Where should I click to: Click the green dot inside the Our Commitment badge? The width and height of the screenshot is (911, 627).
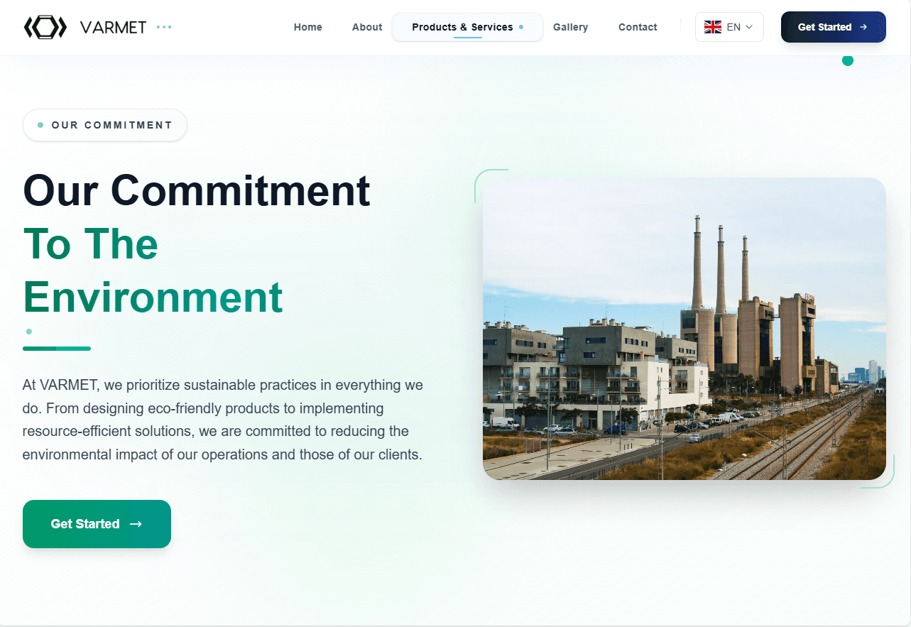click(40, 125)
